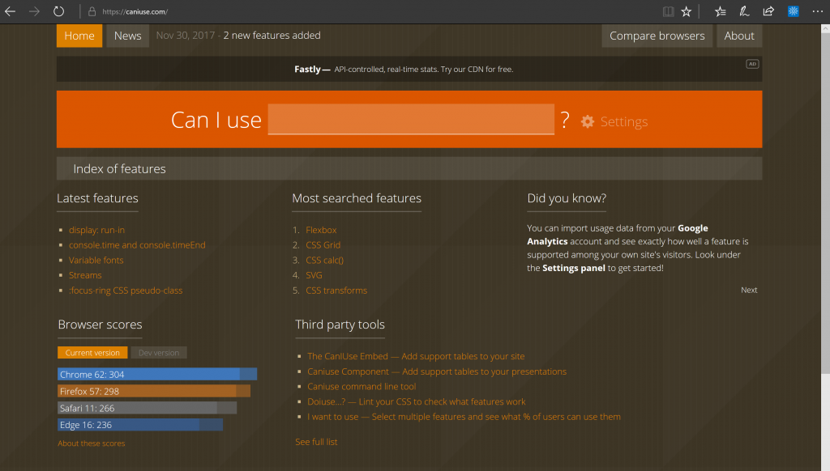830x471 pixels.
Task: Open :focus-ring CSS pseudo-class feature
Action: pos(126,291)
